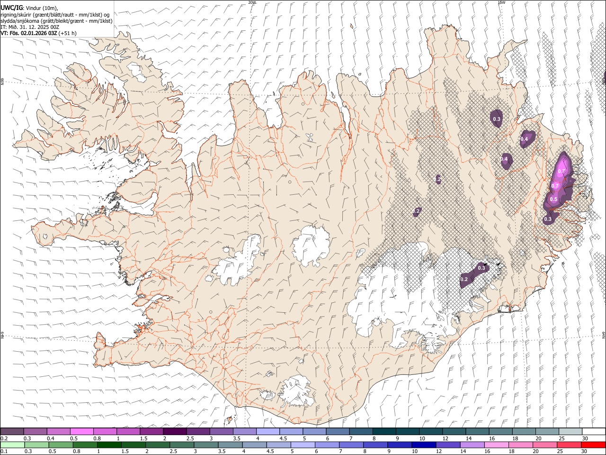Click the '4.5' label under the upper legend row

coord(283,438)
